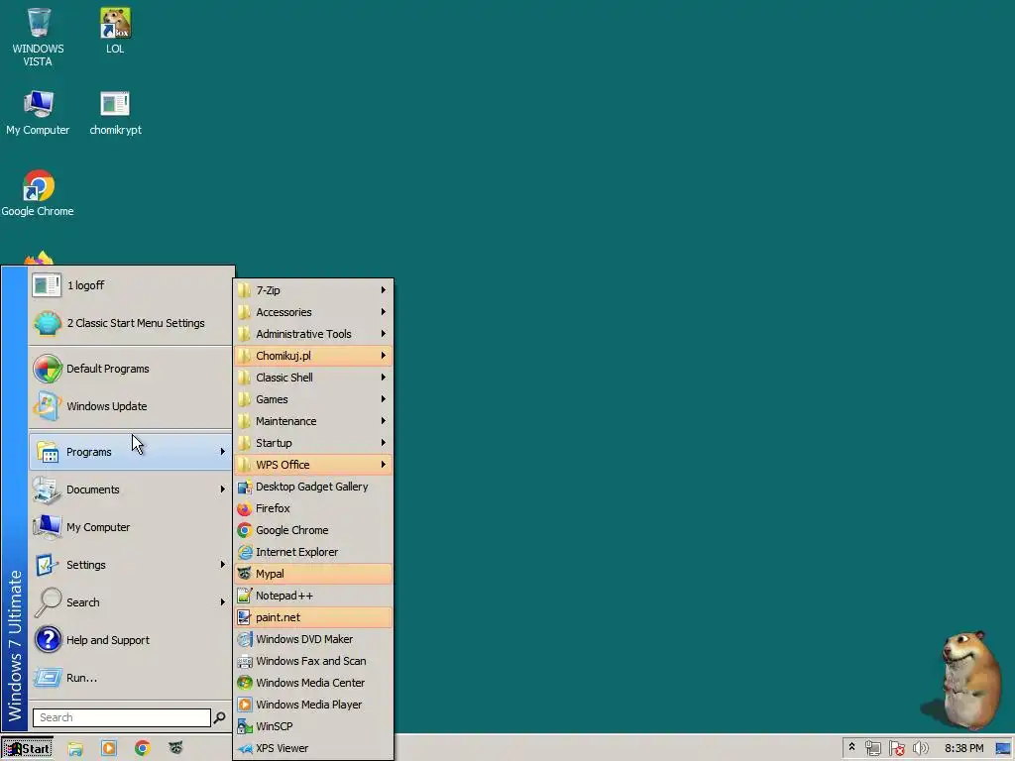Open Desktop Gadget Gallery

click(x=314, y=487)
